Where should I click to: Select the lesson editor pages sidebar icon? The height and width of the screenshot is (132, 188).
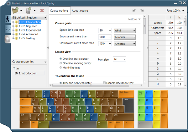pyautogui.click(x=8, y=39)
